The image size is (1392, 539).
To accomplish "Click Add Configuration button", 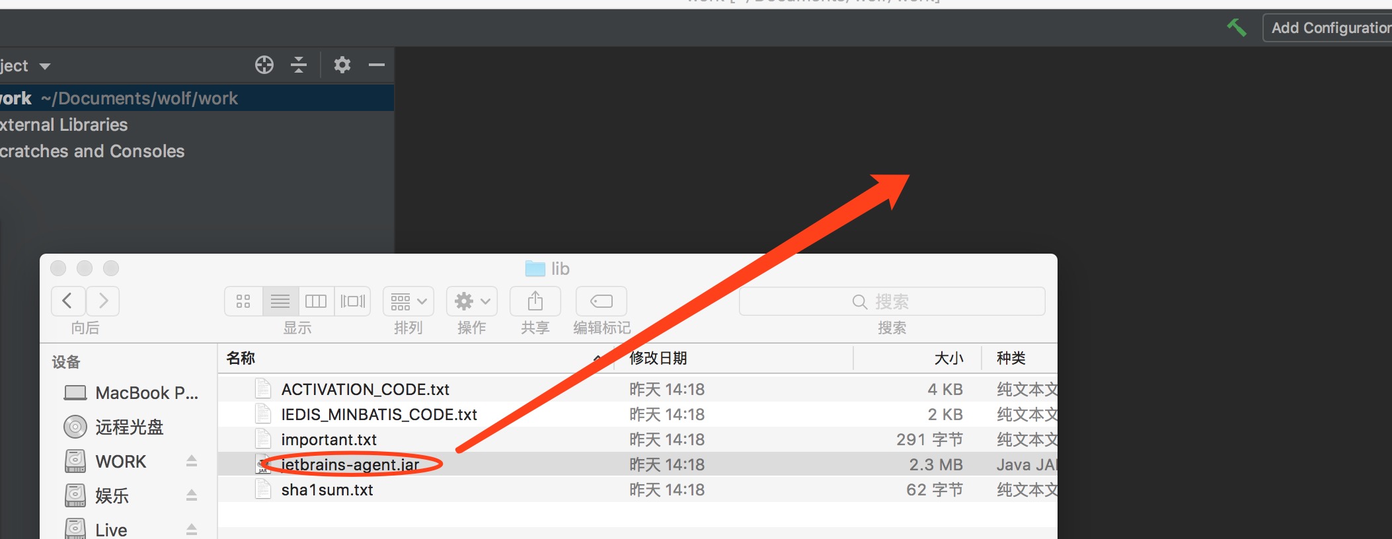I will pyautogui.click(x=1329, y=28).
